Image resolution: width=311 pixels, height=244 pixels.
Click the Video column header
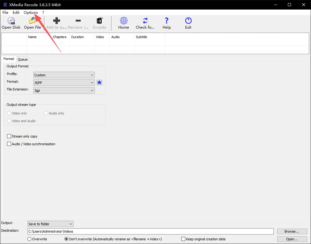(x=102, y=37)
